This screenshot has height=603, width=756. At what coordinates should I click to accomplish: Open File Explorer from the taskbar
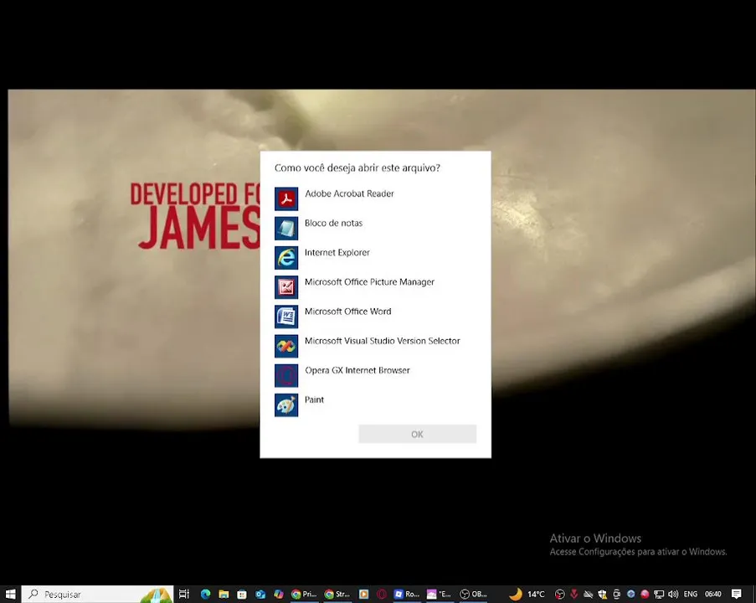tap(224, 594)
